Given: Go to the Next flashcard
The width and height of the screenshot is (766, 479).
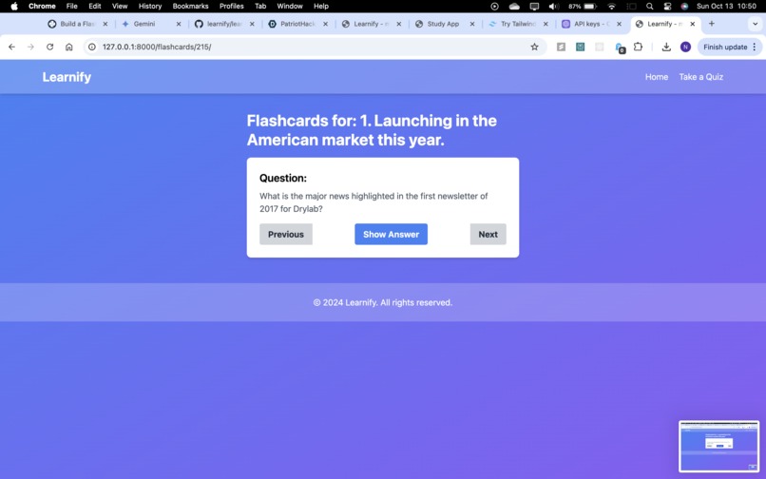Looking at the screenshot, I should tap(488, 234).
